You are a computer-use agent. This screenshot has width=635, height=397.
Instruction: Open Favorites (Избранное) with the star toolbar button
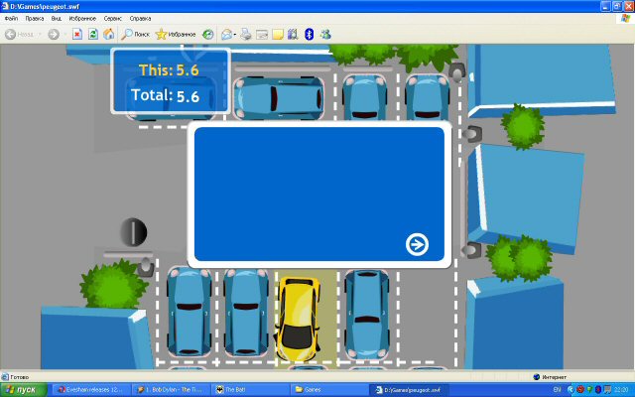[176, 35]
